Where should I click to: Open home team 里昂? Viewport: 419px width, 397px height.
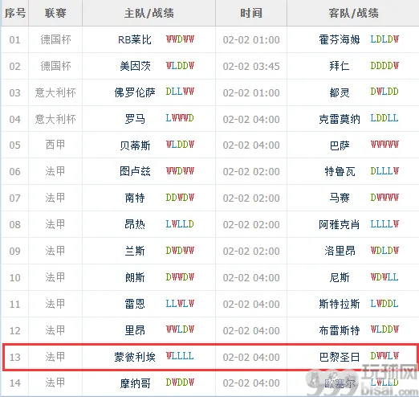pos(135,330)
